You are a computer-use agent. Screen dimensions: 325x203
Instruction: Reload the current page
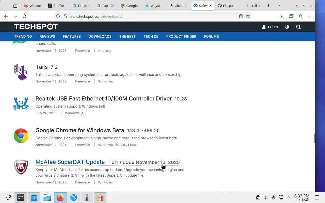pyautogui.click(x=24, y=16)
